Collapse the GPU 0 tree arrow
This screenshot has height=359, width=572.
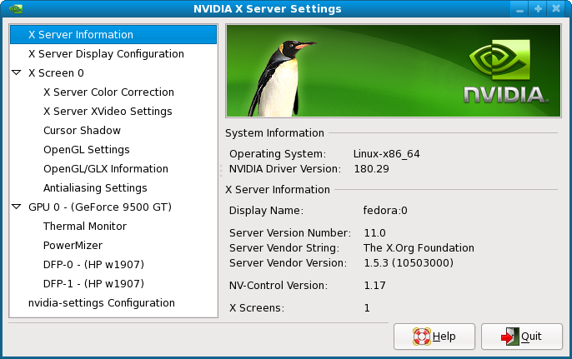[17, 207]
